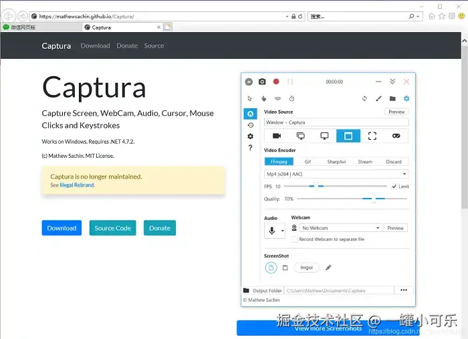Image resolution: width=468 pixels, height=339 pixels.
Task: Click Donate in the top navigation bar
Action: click(x=127, y=46)
